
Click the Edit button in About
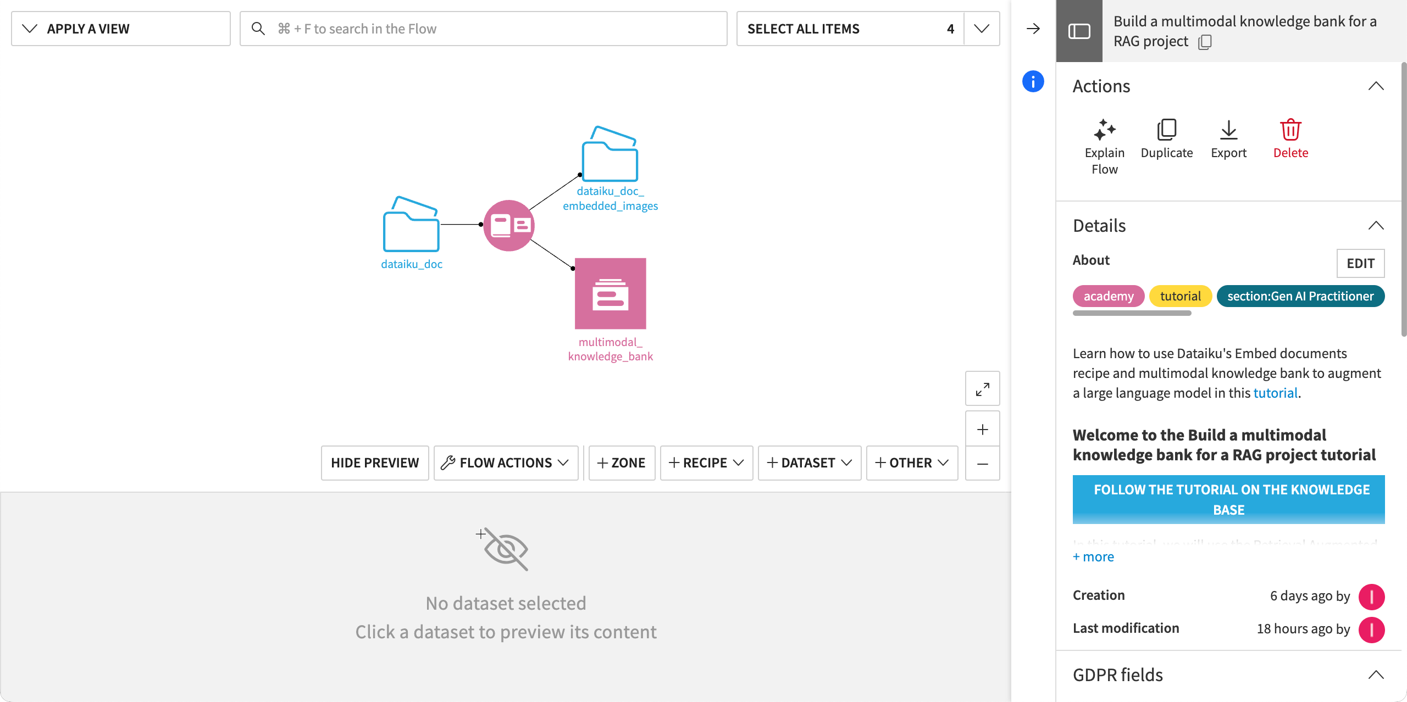[x=1360, y=264]
